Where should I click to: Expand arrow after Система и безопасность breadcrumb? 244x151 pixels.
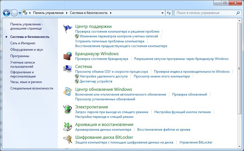click(111, 13)
